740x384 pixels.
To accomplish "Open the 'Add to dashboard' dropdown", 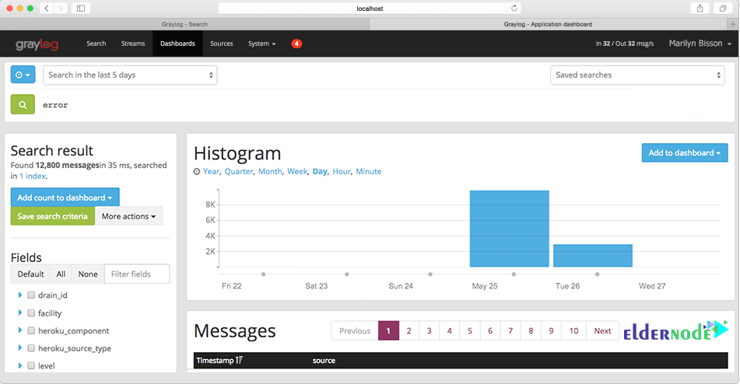I will click(x=684, y=152).
